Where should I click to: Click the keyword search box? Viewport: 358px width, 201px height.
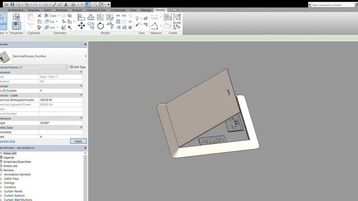tap(333, 5)
